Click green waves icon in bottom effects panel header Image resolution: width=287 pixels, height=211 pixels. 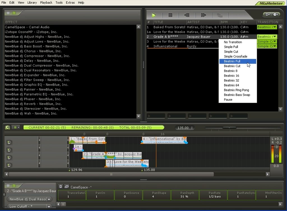point(14,186)
